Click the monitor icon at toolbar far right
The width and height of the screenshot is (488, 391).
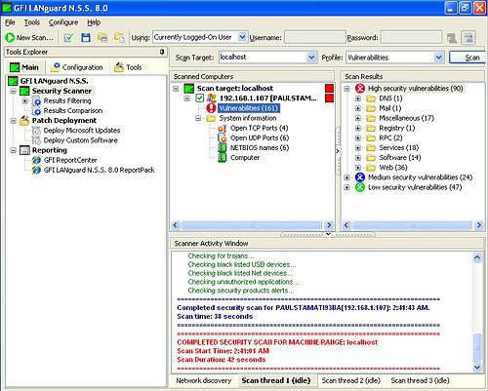click(468, 38)
